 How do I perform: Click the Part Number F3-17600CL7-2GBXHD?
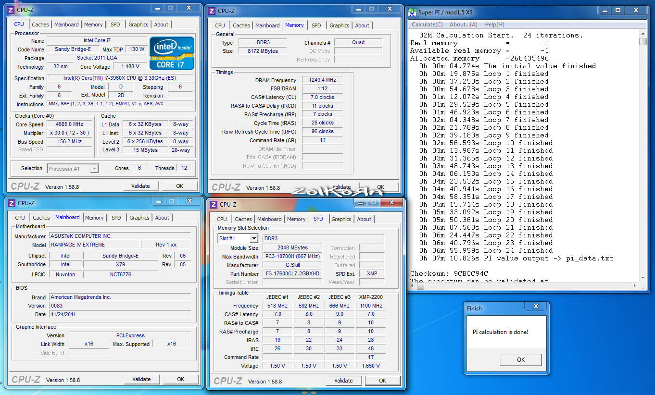pos(292,273)
